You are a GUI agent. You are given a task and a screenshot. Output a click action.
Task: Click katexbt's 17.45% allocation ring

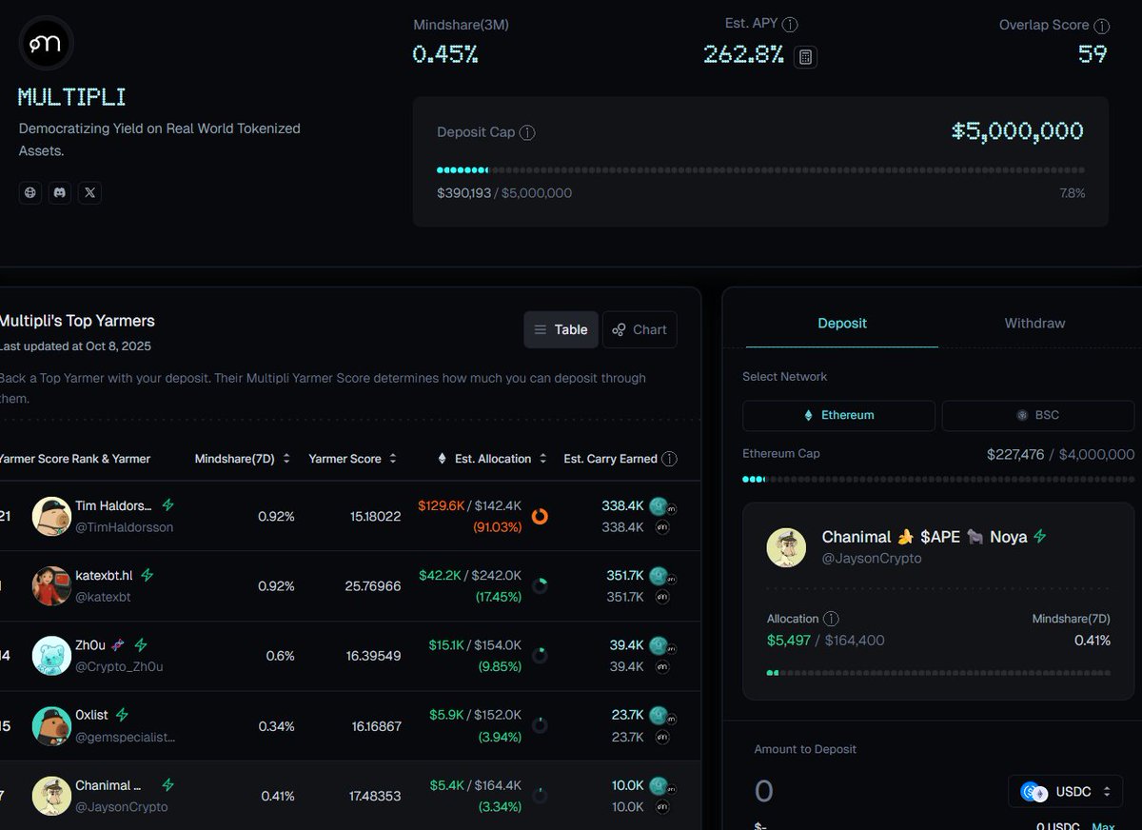[540, 586]
